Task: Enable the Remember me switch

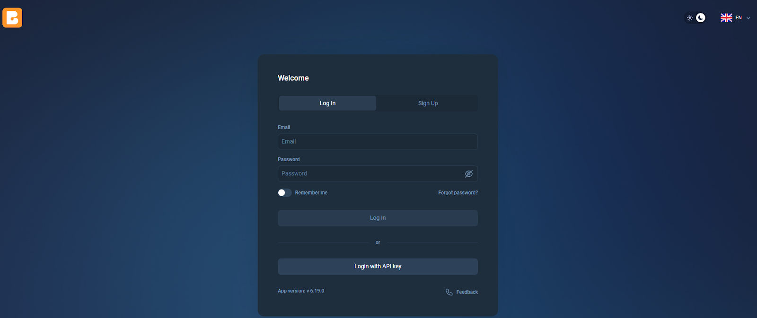Action: [x=285, y=193]
